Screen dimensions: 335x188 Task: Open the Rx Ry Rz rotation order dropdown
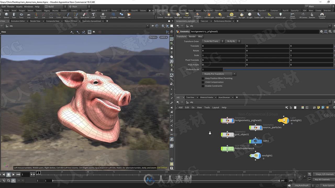click(x=233, y=41)
